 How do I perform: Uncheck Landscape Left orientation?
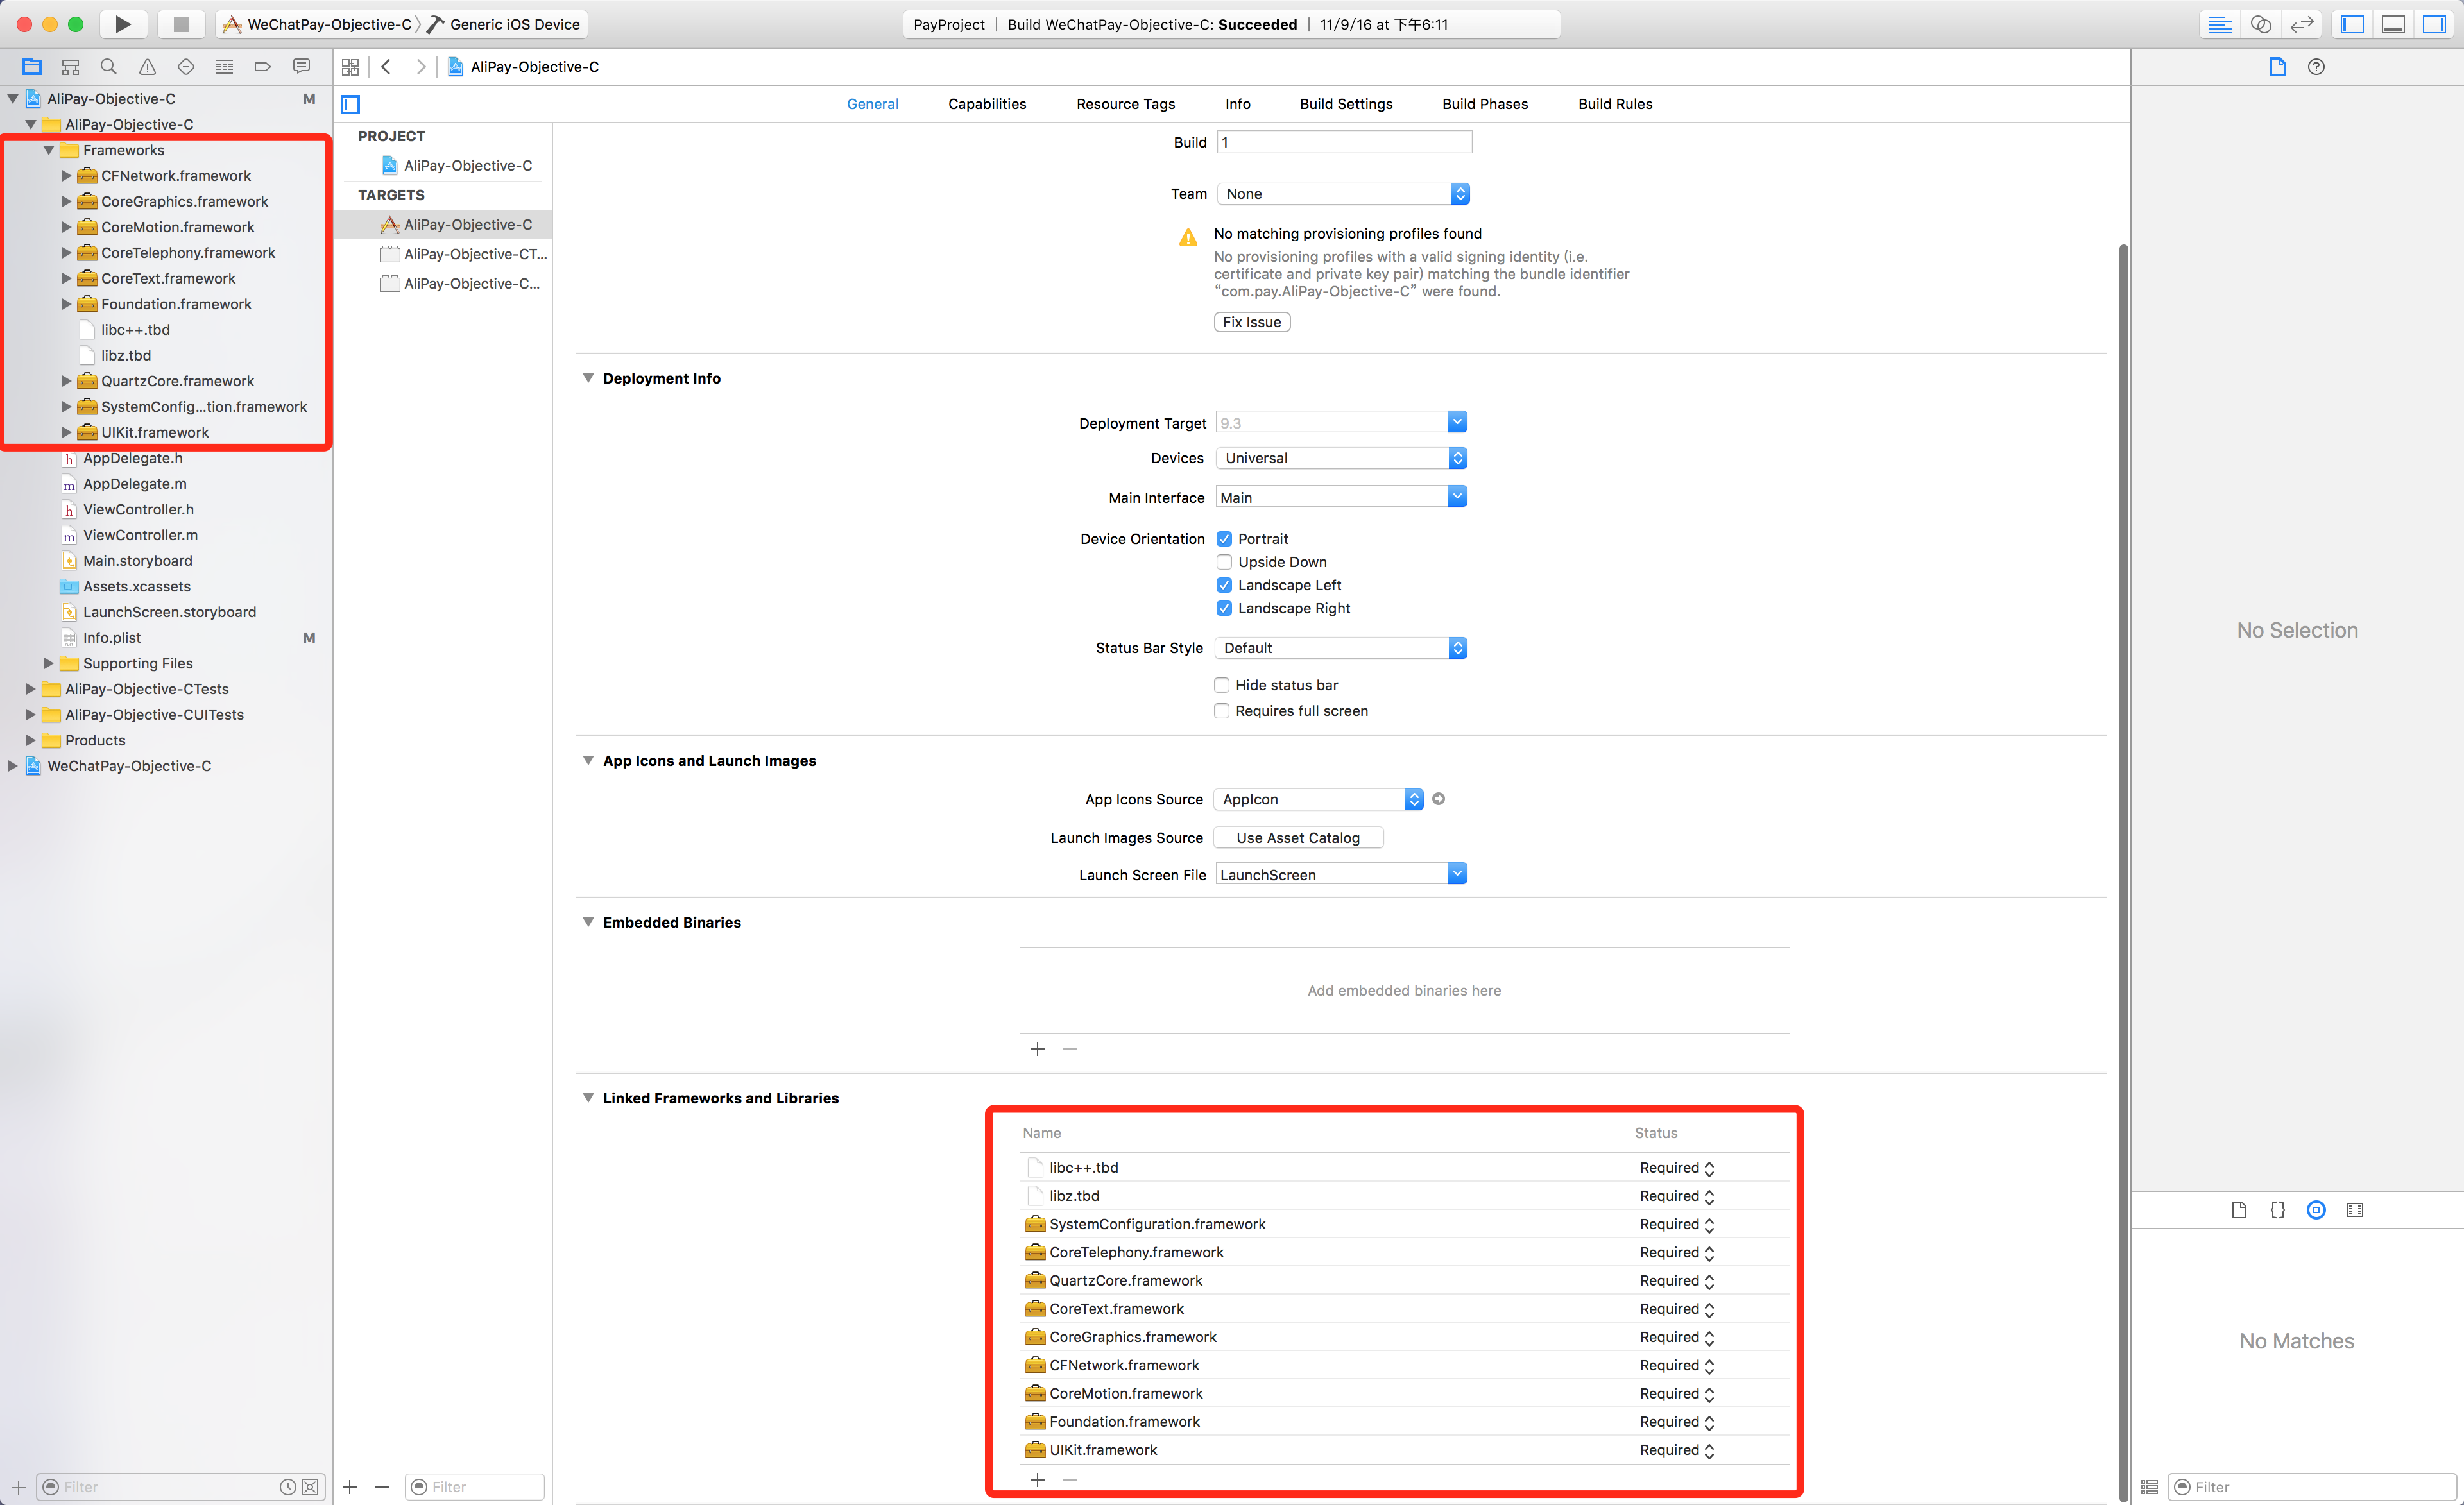(x=1223, y=585)
